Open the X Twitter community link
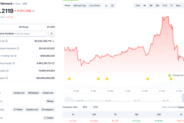The width and height of the screenshot is (184, 123). 18,109
